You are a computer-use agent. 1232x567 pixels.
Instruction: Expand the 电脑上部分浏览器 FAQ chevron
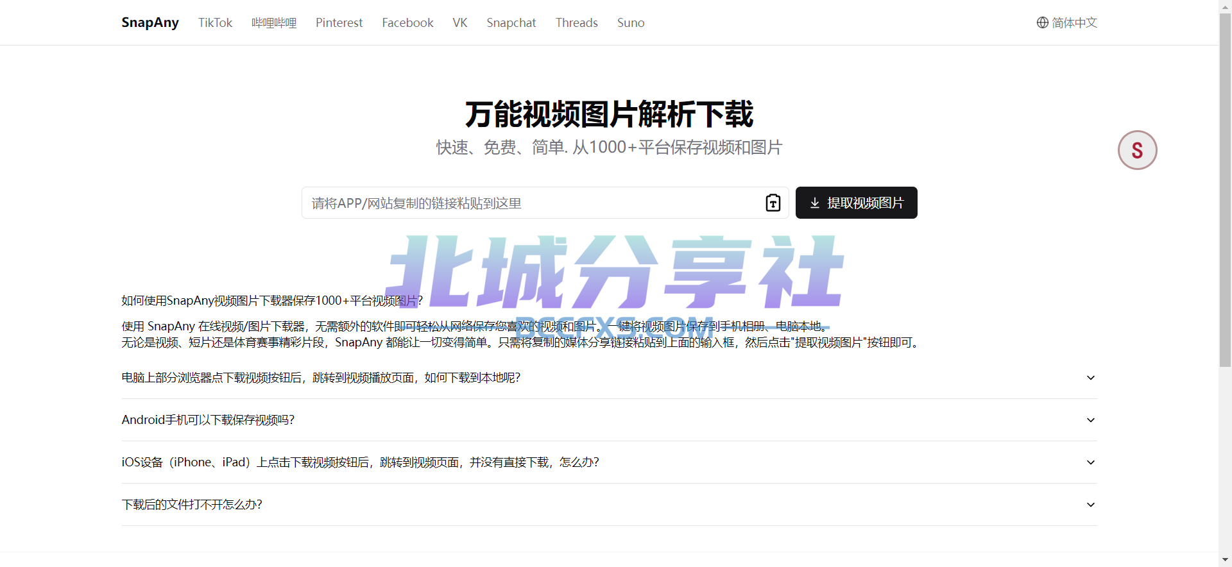tap(1091, 378)
